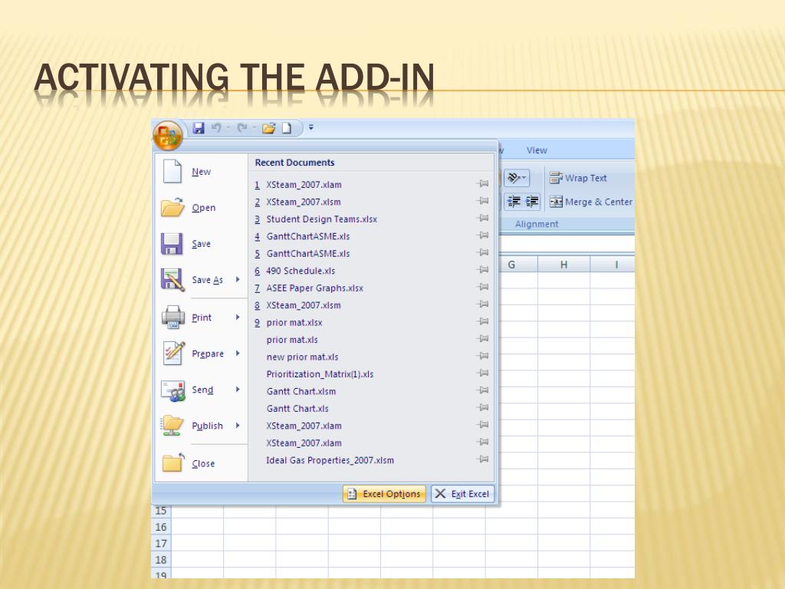The height and width of the screenshot is (589, 785).
Task: Click the Open folder icon in Quick Access Toolbar
Action: 269,128
